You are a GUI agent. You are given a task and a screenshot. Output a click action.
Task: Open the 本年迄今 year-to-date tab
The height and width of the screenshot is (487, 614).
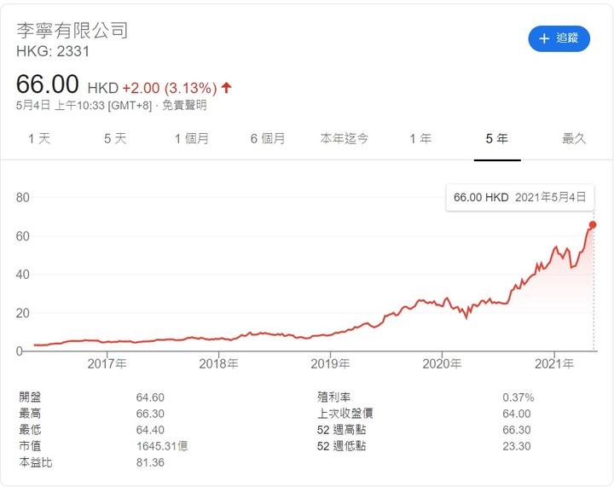click(345, 138)
